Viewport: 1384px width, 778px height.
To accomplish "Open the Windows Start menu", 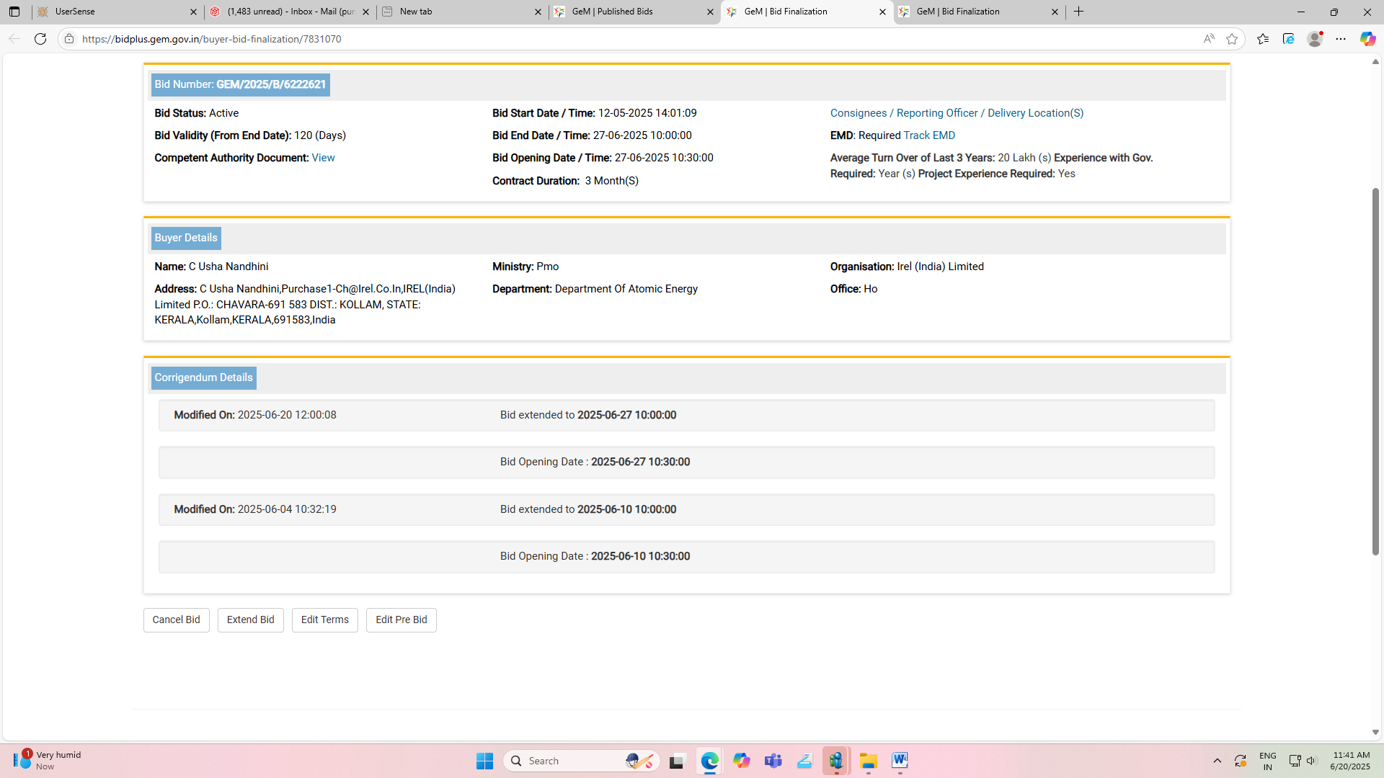I will click(x=484, y=761).
